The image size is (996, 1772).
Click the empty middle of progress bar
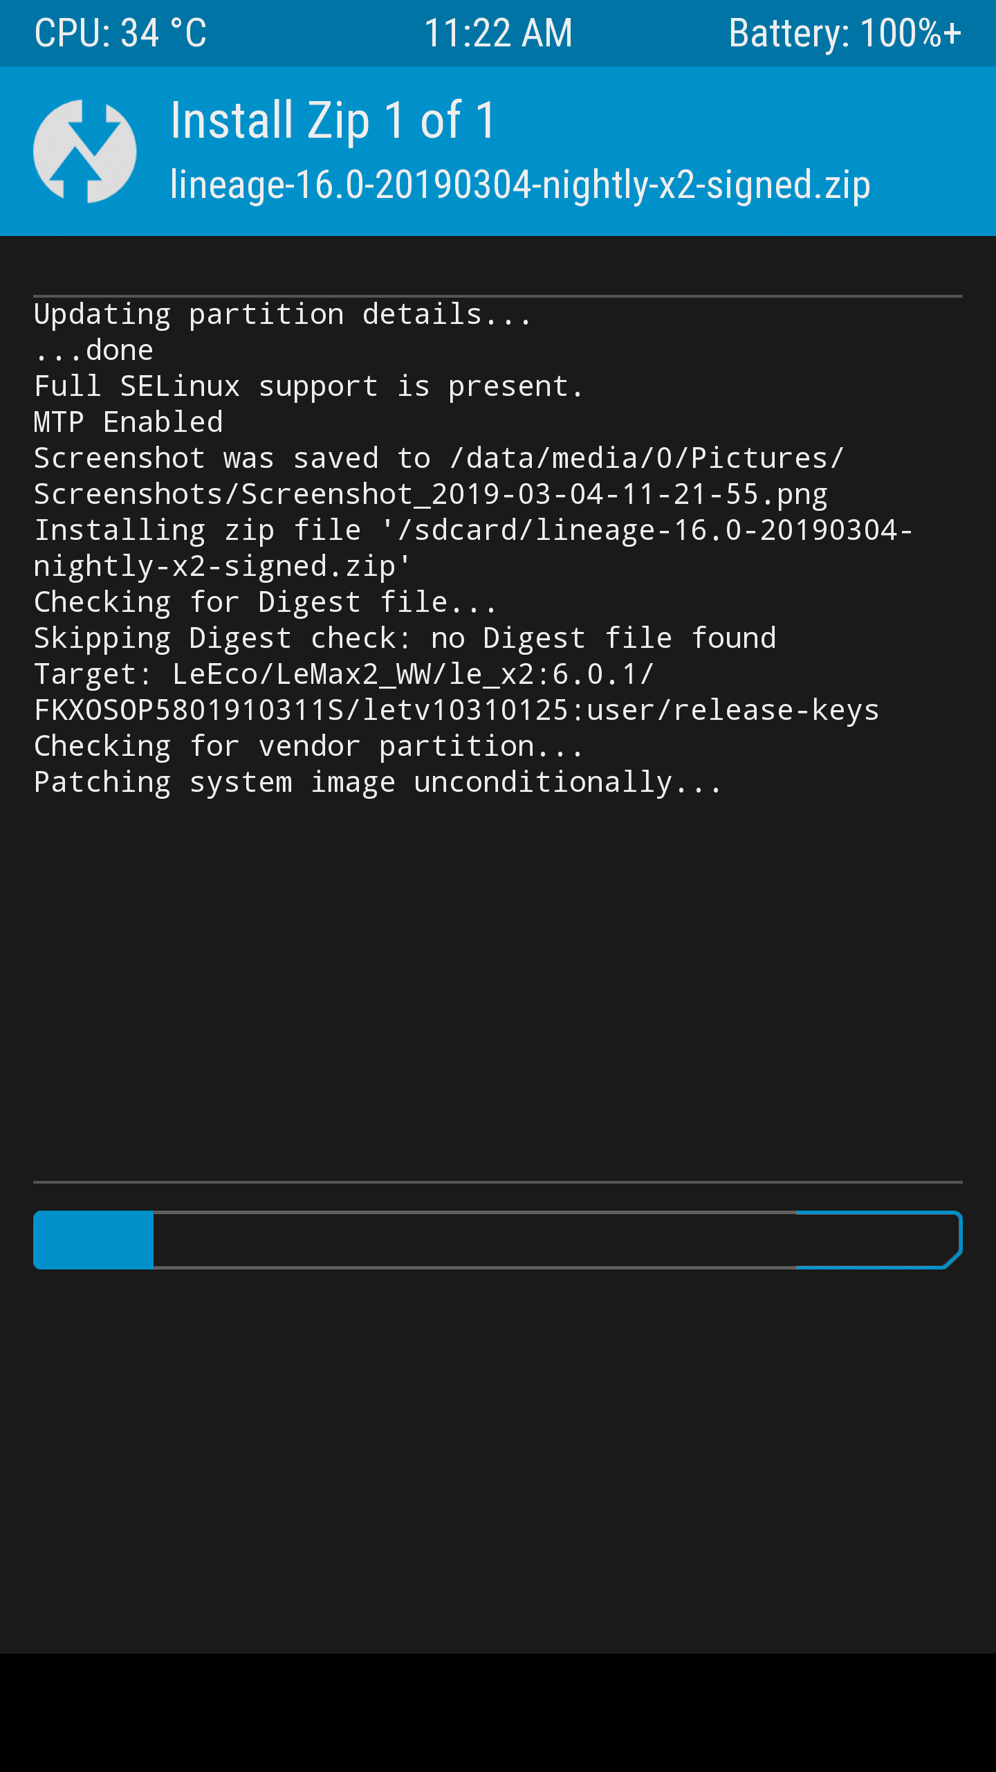tap(474, 1240)
